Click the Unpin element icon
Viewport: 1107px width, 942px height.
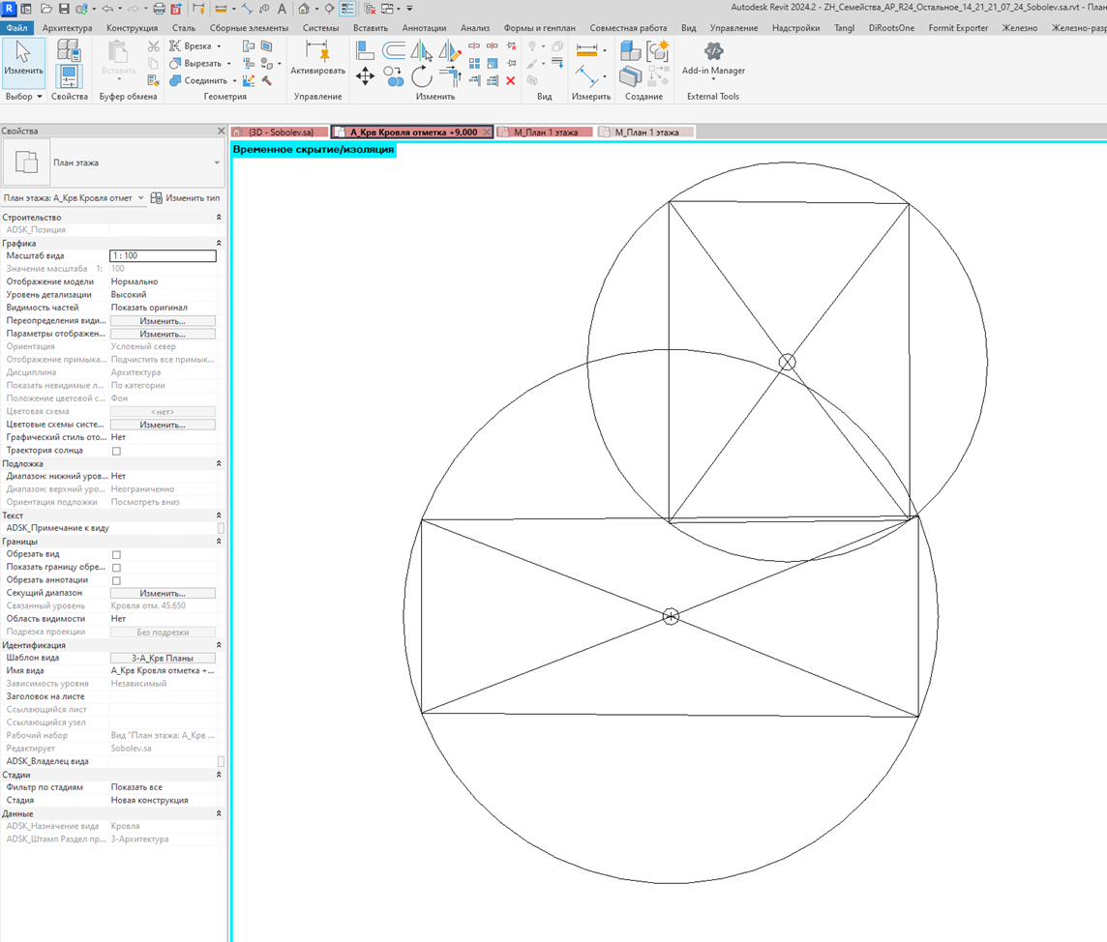(511, 45)
